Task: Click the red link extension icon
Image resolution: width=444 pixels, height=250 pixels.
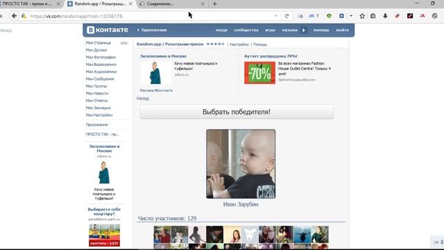Action: [x=398, y=16]
